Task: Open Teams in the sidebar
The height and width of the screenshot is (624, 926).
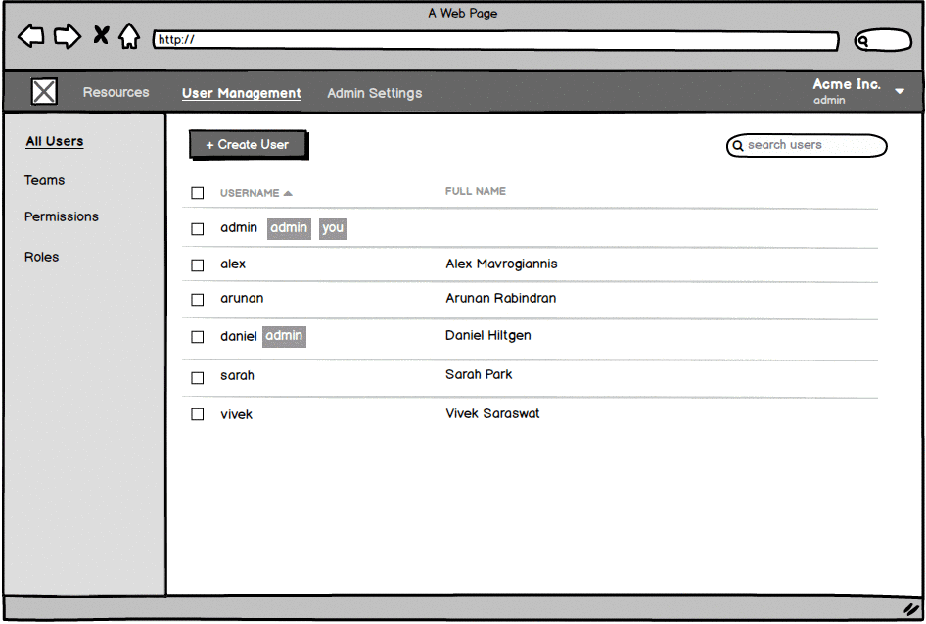Action: (x=44, y=180)
